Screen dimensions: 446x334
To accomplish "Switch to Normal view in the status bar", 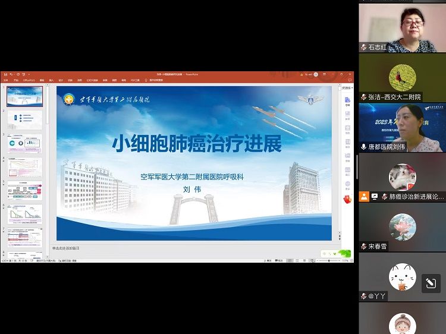I will point(290,260).
